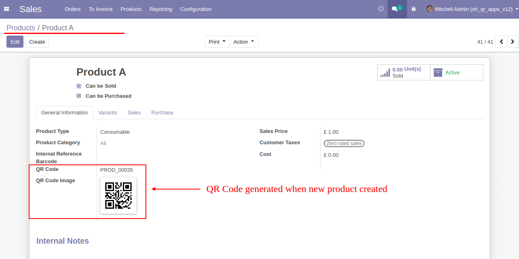Go to previous record arrow
The image size is (519, 259).
point(501,42)
